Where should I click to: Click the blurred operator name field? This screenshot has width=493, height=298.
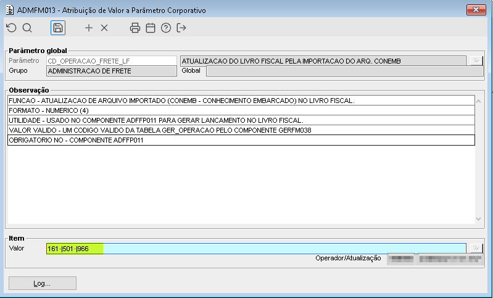coord(400,259)
